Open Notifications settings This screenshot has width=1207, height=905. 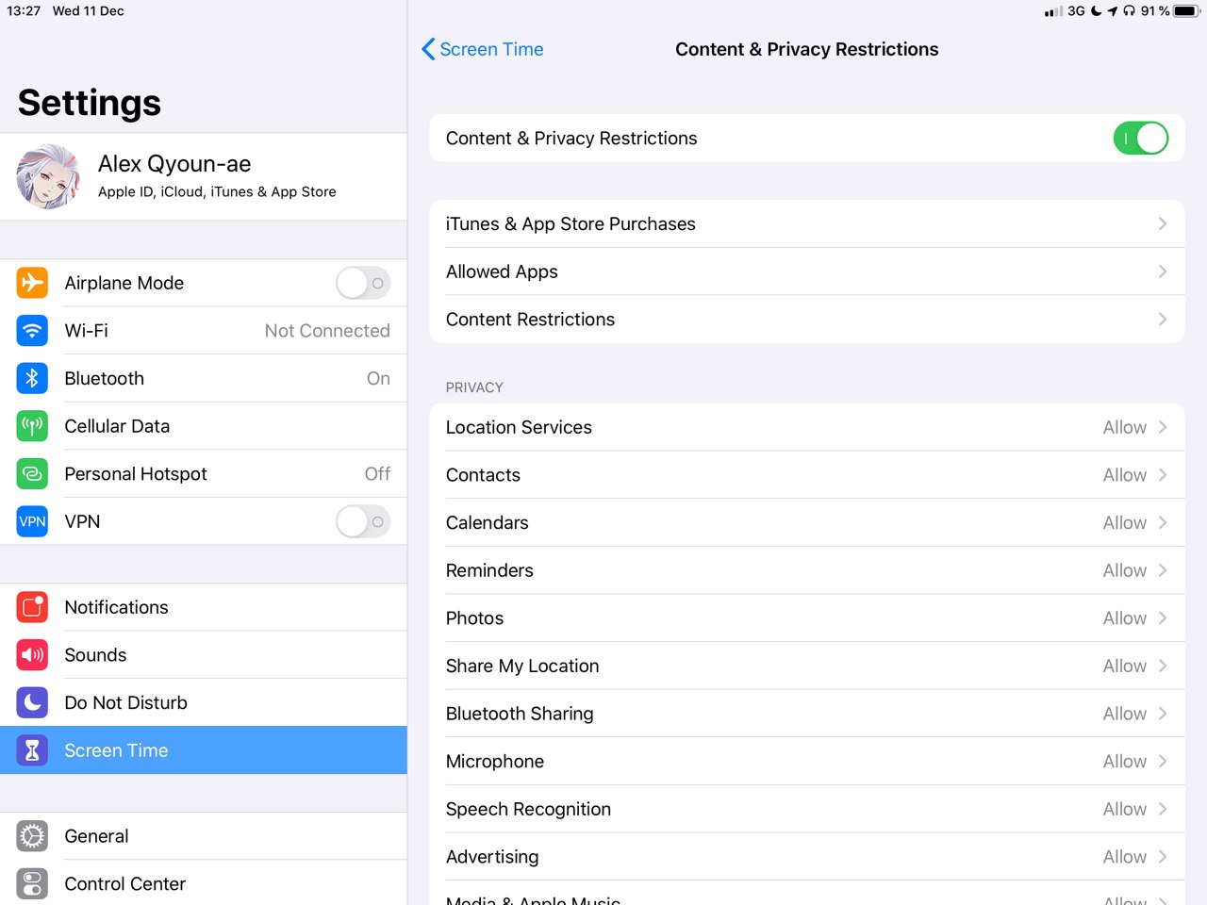click(204, 607)
